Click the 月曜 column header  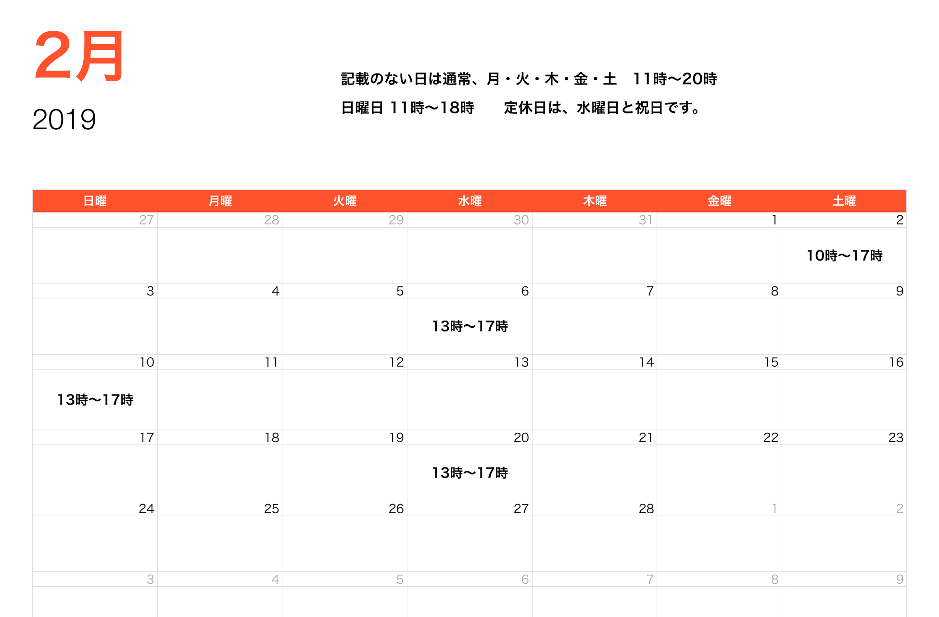pyautogui.click(x=219, y=201)
